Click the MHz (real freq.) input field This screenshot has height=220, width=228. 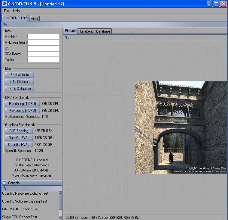point(43,42)
